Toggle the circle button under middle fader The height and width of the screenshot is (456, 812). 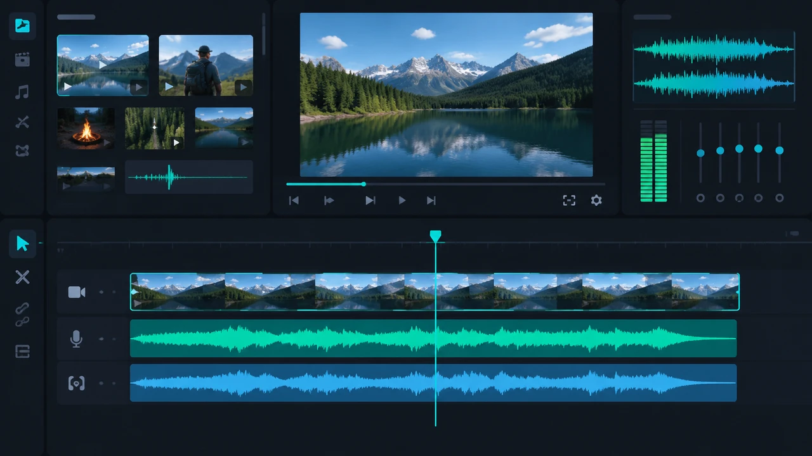(x=739, y=198)
